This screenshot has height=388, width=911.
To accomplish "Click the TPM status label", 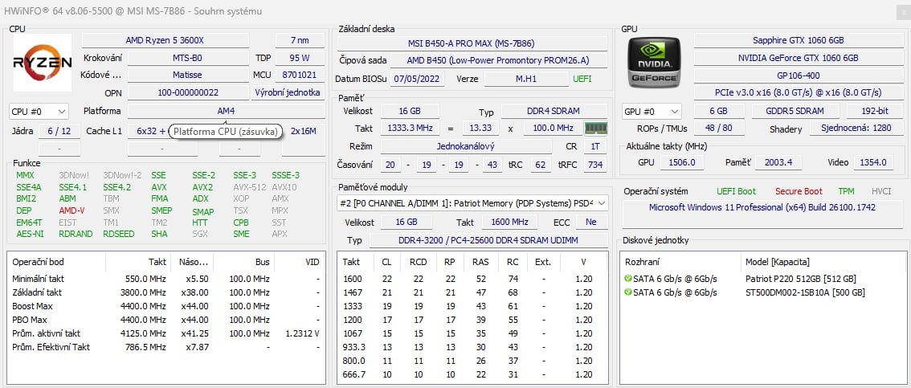I will (847, 191).
